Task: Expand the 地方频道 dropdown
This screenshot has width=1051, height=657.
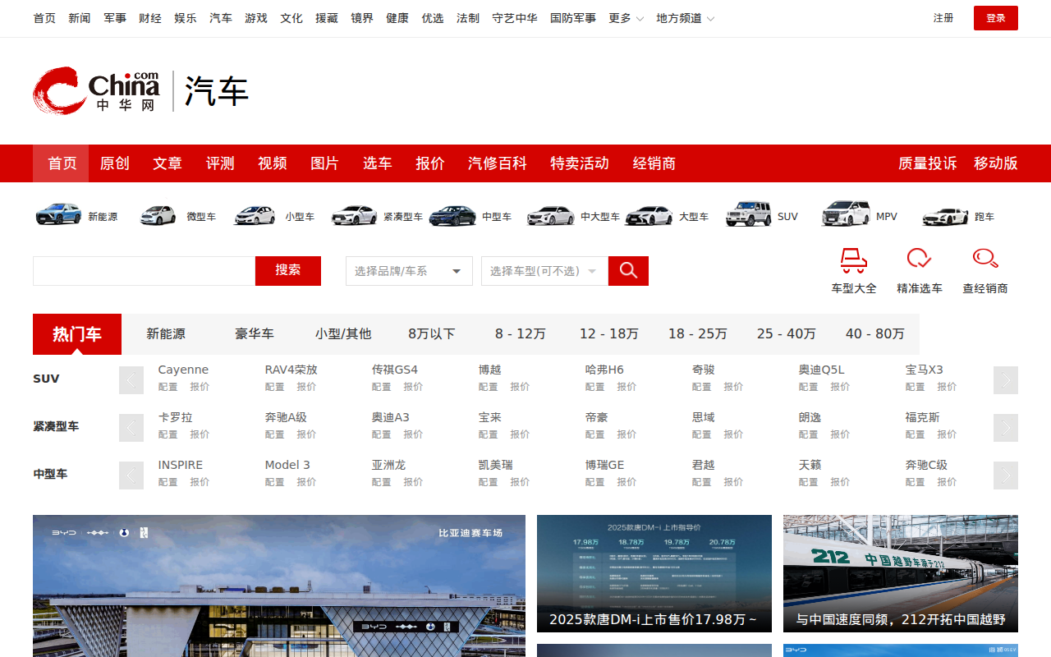Action: [x=685, y=18]
